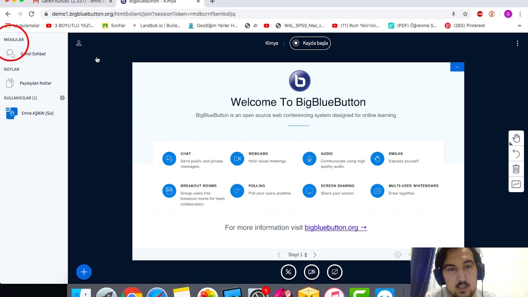The width and height of the screenshot is (528, 297).
Task: Open blue plus actions menu
Action: point(84,272)
